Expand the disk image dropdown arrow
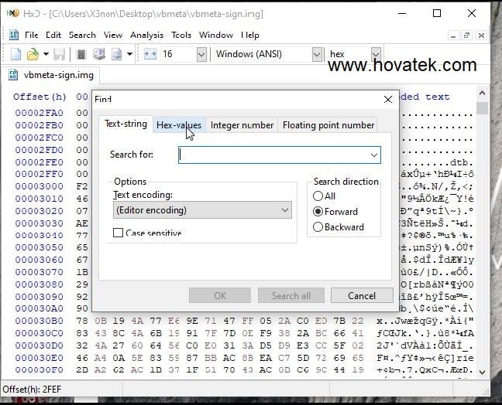This screenshot has width=502, height=405. (129, 54)
